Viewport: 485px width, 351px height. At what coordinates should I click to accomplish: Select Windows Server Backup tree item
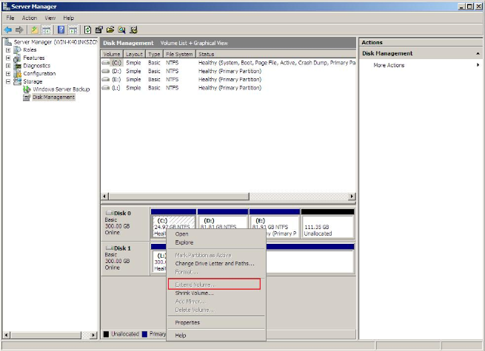click(x=61, y=89)
